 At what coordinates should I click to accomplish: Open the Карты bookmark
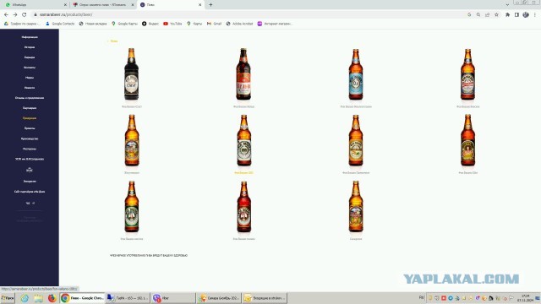[x=194, y=24]
